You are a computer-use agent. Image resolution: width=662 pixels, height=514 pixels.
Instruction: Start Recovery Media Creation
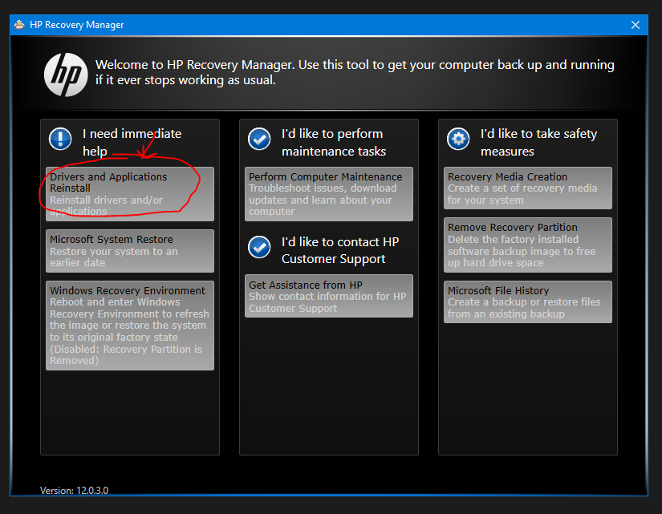coord(527,188)
